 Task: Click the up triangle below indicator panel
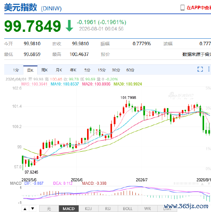(x=25, y=209)
